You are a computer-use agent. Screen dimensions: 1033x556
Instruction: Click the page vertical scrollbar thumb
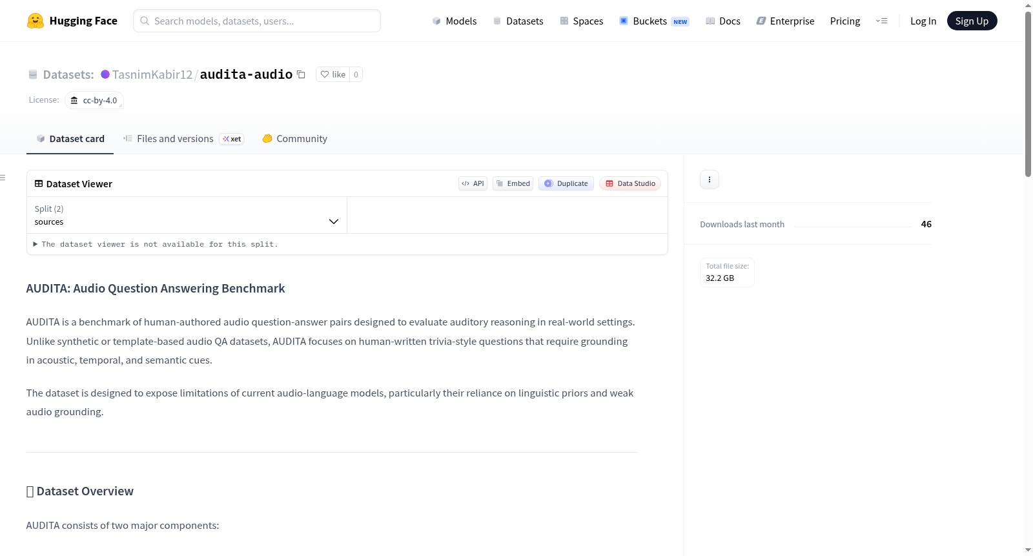(1028, 94)
